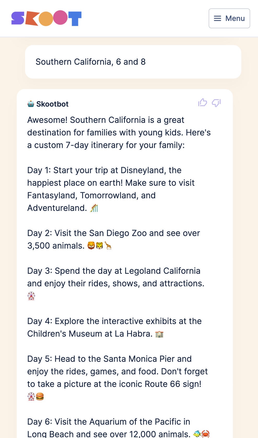The width and height of the screenshot is (258, 438).
Task: Click the hamburger emoji under Day 5
Action: pyautogui.click(x=40, y=397)
